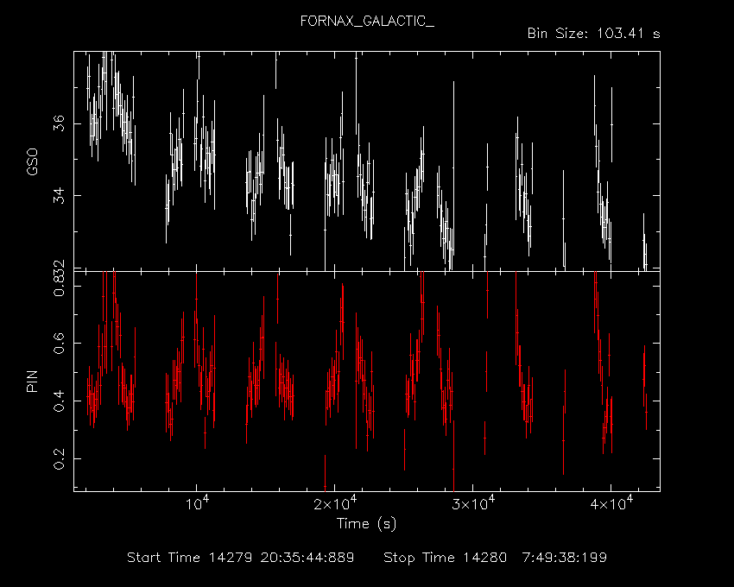Click the 3×10^4 tick label on the time axis
Viewport: 734px width, 587px height.
(474, 502)
